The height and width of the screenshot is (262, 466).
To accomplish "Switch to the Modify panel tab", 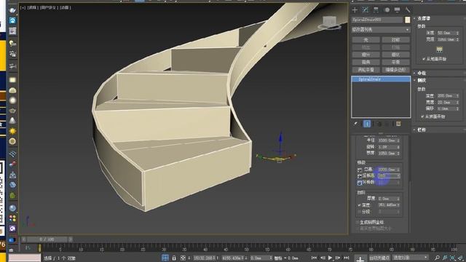I will tap(366, 9).
